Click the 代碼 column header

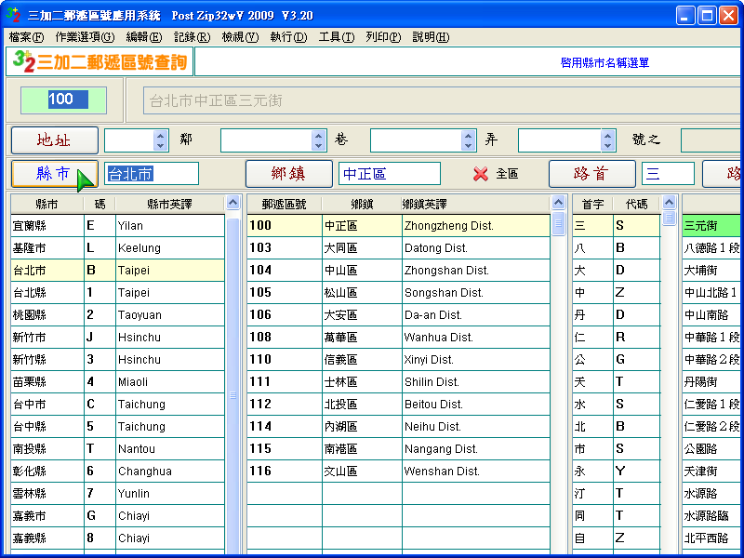click(x=636, y=204)
